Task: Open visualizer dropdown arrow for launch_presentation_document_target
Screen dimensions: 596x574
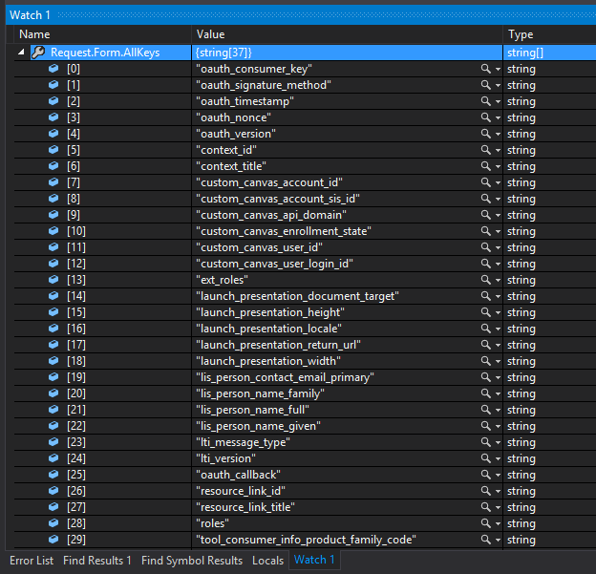Action: (498, 296)
